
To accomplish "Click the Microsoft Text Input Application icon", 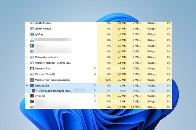I will 32,80.
